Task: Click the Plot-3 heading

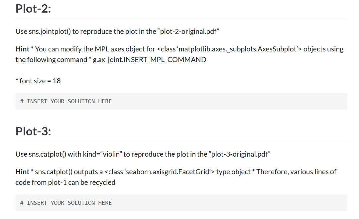Action: (x=33, y=131)
